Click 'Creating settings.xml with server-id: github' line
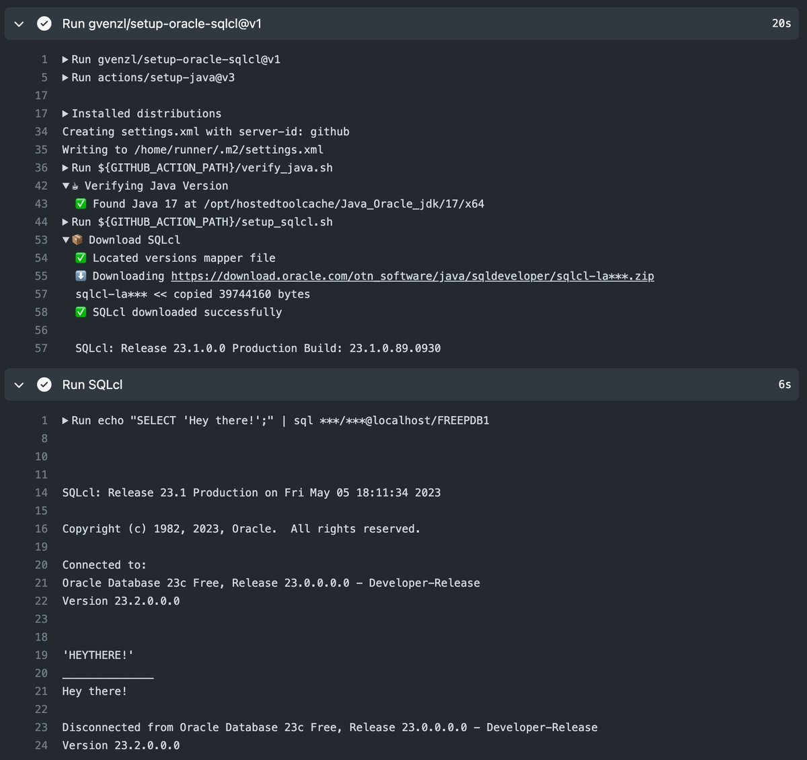Viewport: 807px width, 760px height. [x=206, y=132]
